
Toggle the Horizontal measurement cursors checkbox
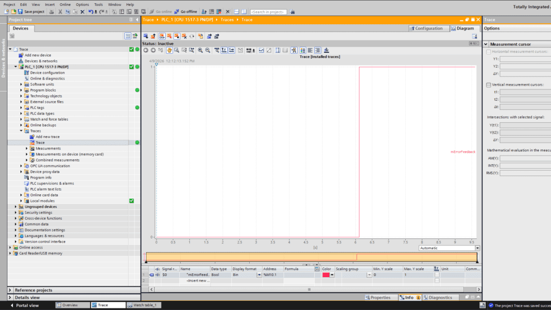(x=488, y=52)
